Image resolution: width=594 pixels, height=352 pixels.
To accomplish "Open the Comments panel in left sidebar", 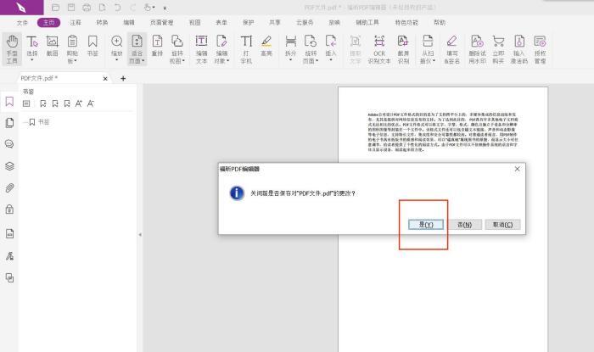I will pyautogui.click(x=9, y=144).
